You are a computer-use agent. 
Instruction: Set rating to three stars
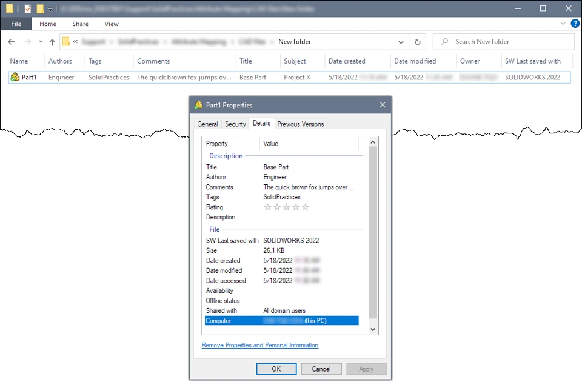286,207
